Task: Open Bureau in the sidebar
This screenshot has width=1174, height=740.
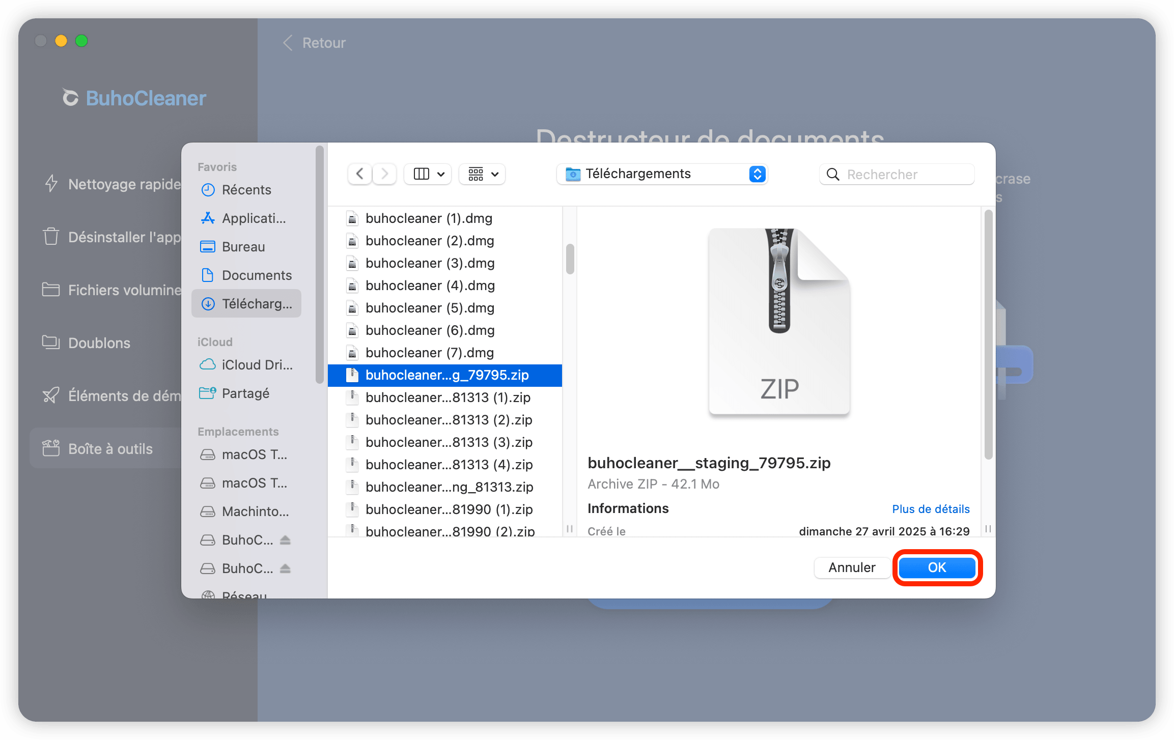Action: coord(246,247)
